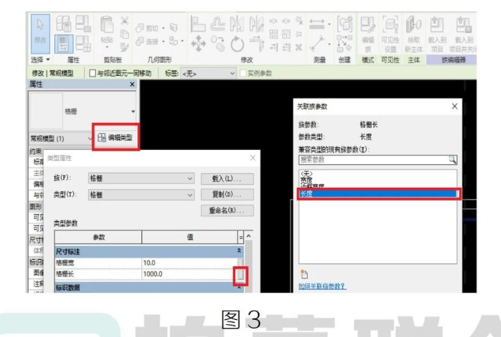The image size is (501, 337).
Task: Click the 10.0 value cell for 格栅宽
Action: 189,262
